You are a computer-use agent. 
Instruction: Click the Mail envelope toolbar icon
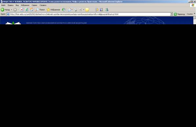[x=69, y=10]
